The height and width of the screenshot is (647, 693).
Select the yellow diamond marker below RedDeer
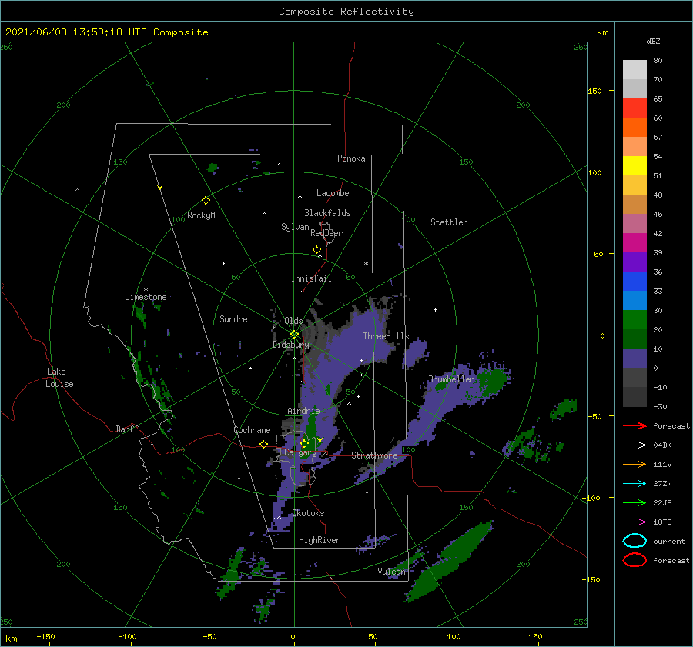(316, 250)
